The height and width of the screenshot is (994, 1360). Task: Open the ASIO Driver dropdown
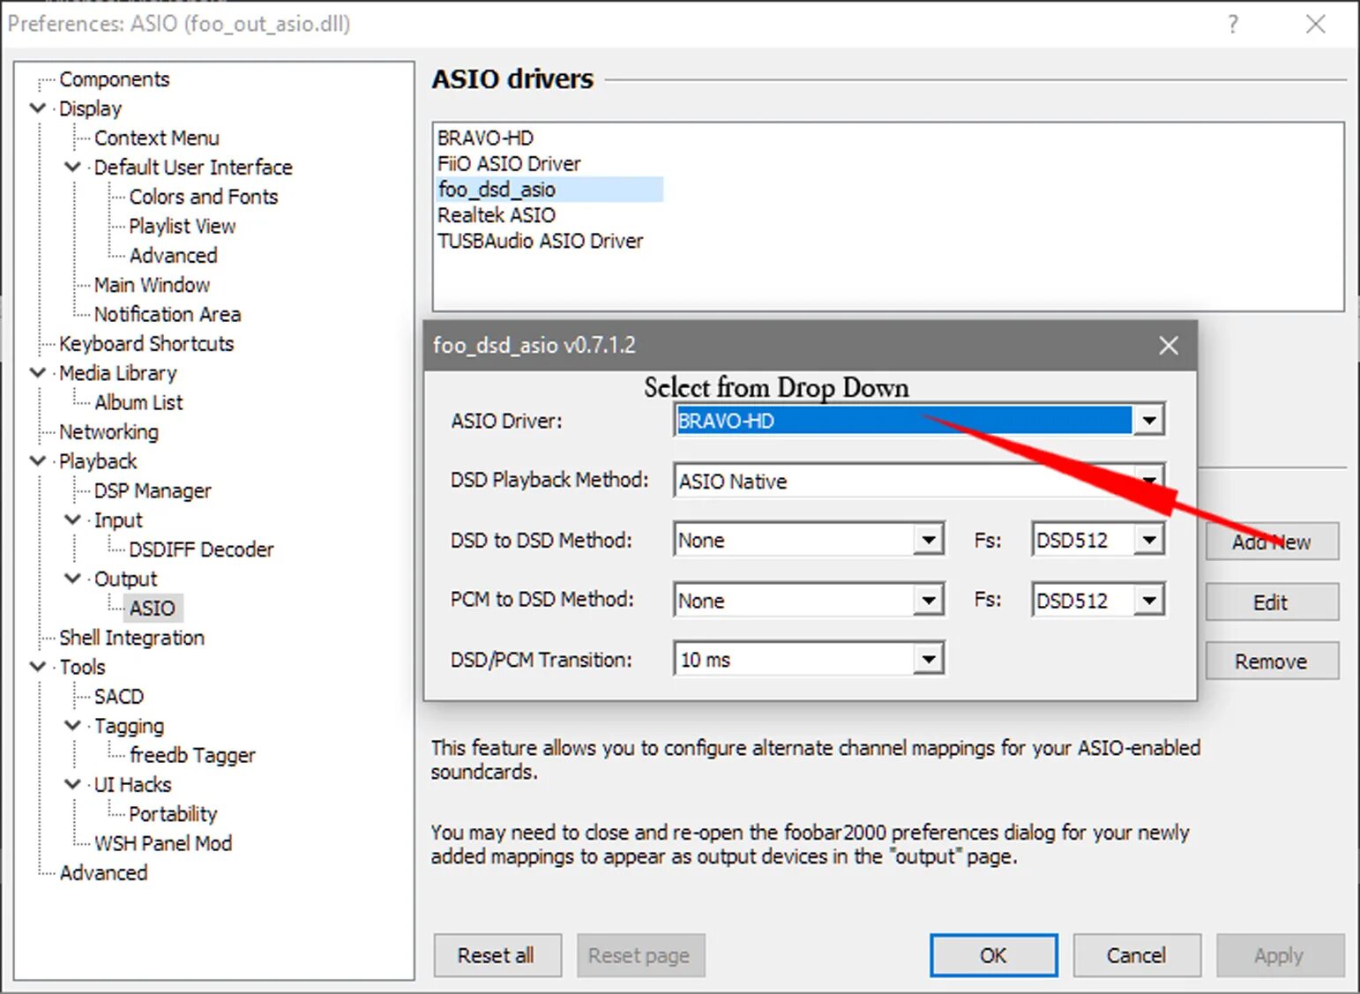click(1148, 421)
